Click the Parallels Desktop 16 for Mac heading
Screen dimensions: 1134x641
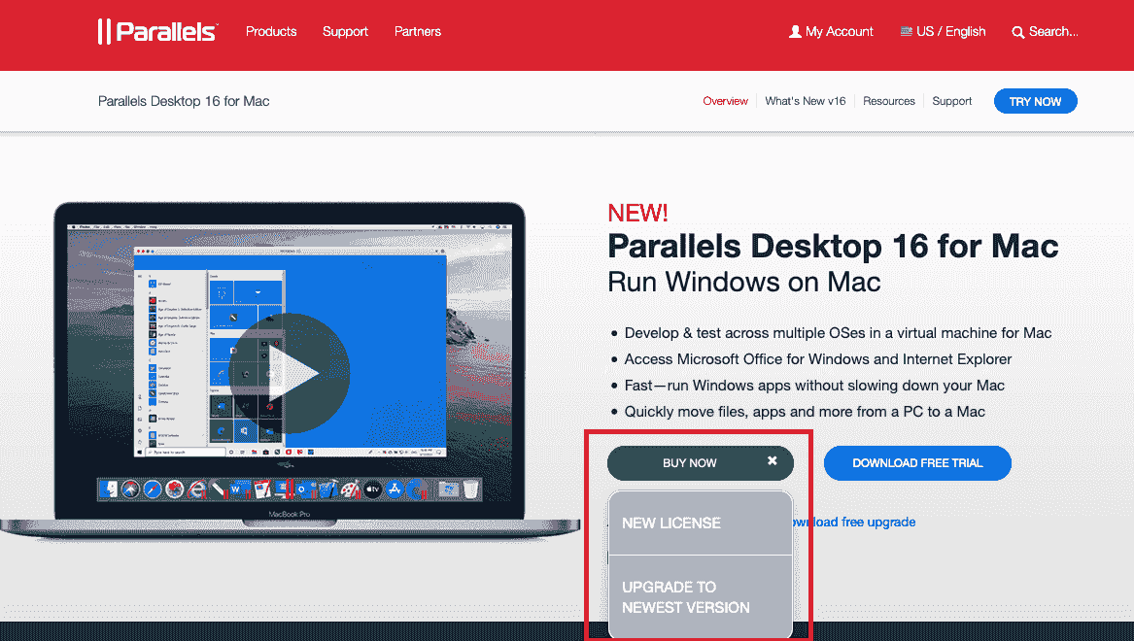point(832,246)
